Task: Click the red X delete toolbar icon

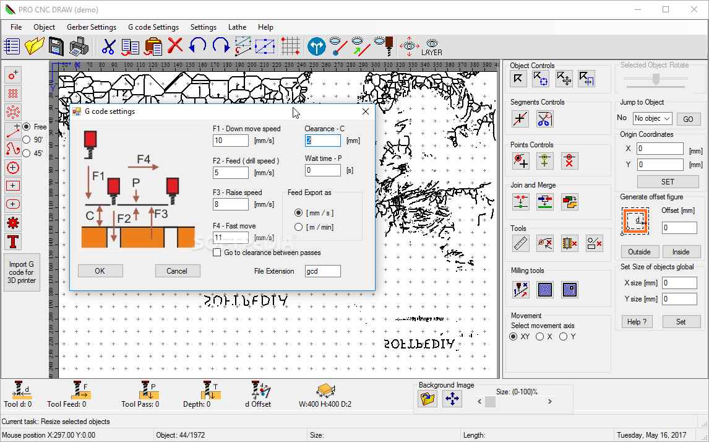Action: coord(175,46)
